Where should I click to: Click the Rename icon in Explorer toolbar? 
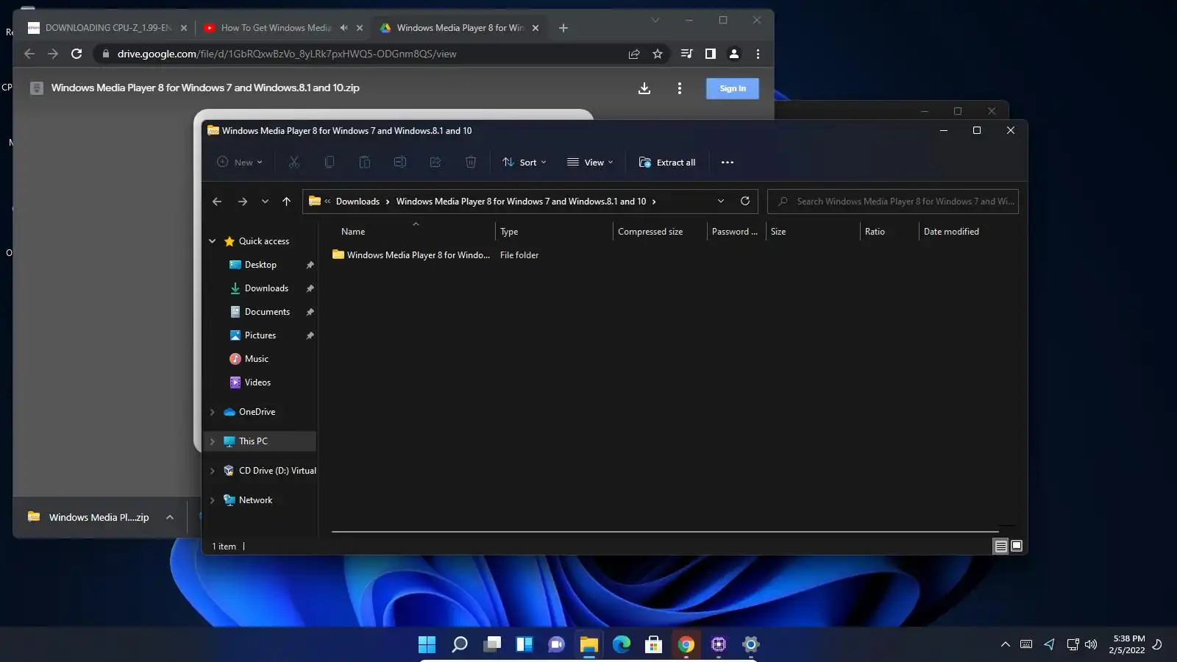pyautogui.click(x=400, y=163)
